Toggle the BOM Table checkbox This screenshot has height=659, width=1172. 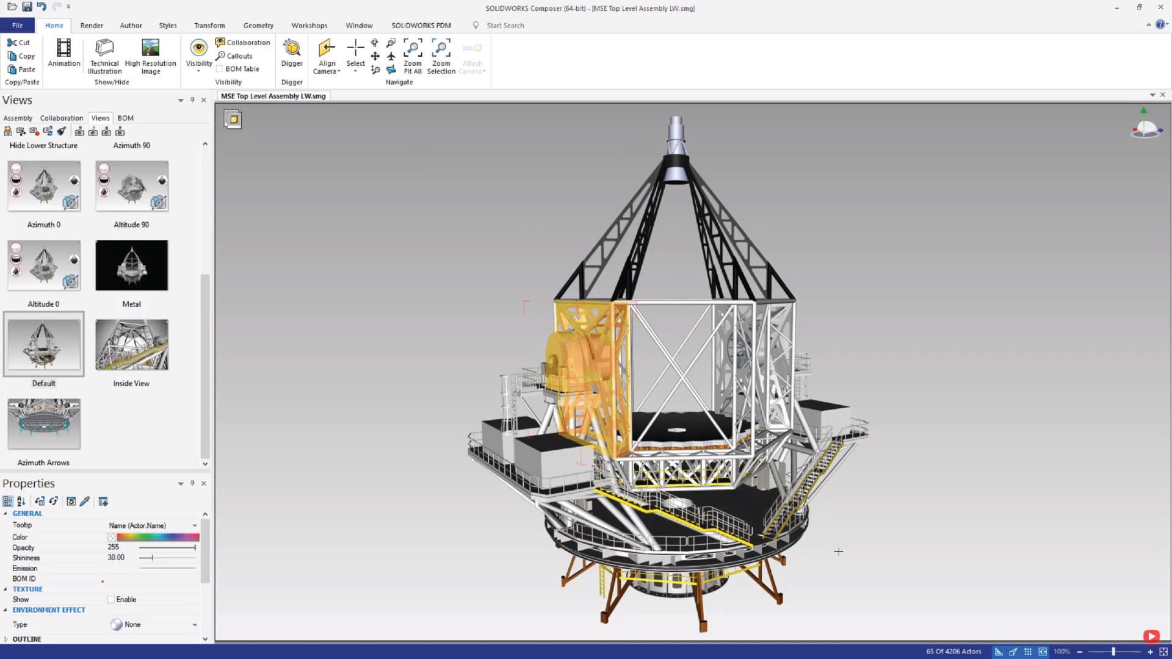pos(220,68)
